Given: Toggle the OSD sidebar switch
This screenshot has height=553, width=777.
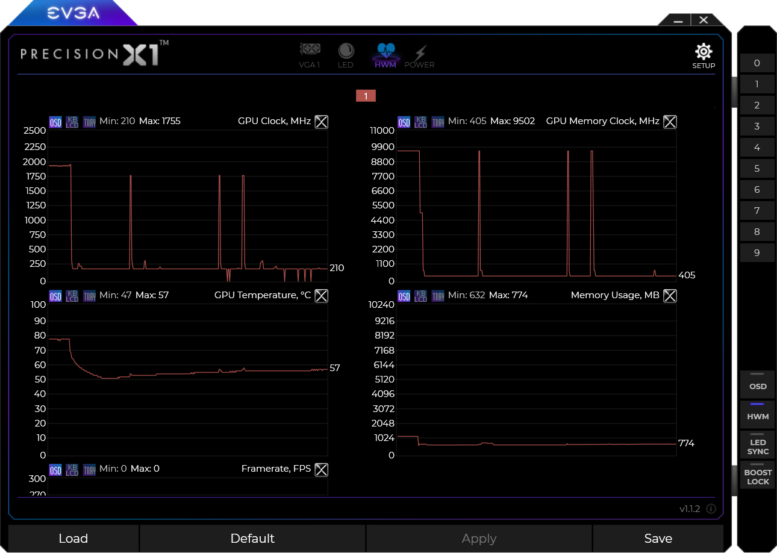Looking at the screenshot, I should tap(758, 384).
